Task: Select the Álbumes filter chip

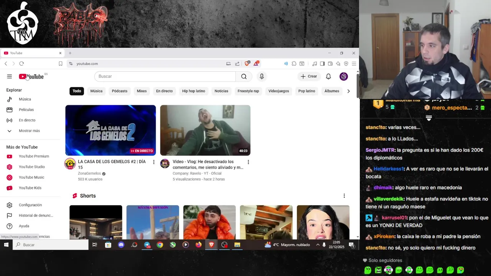Action: click(332, 91)
